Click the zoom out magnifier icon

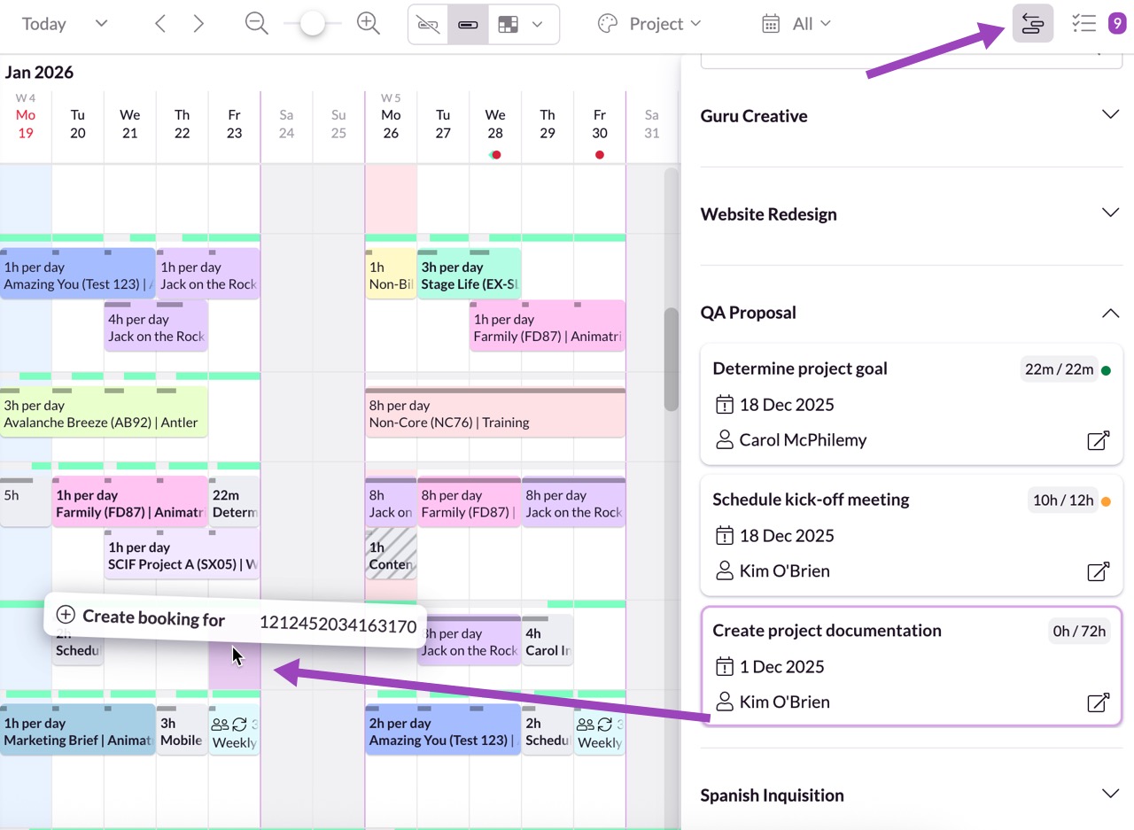click(257, 24)
